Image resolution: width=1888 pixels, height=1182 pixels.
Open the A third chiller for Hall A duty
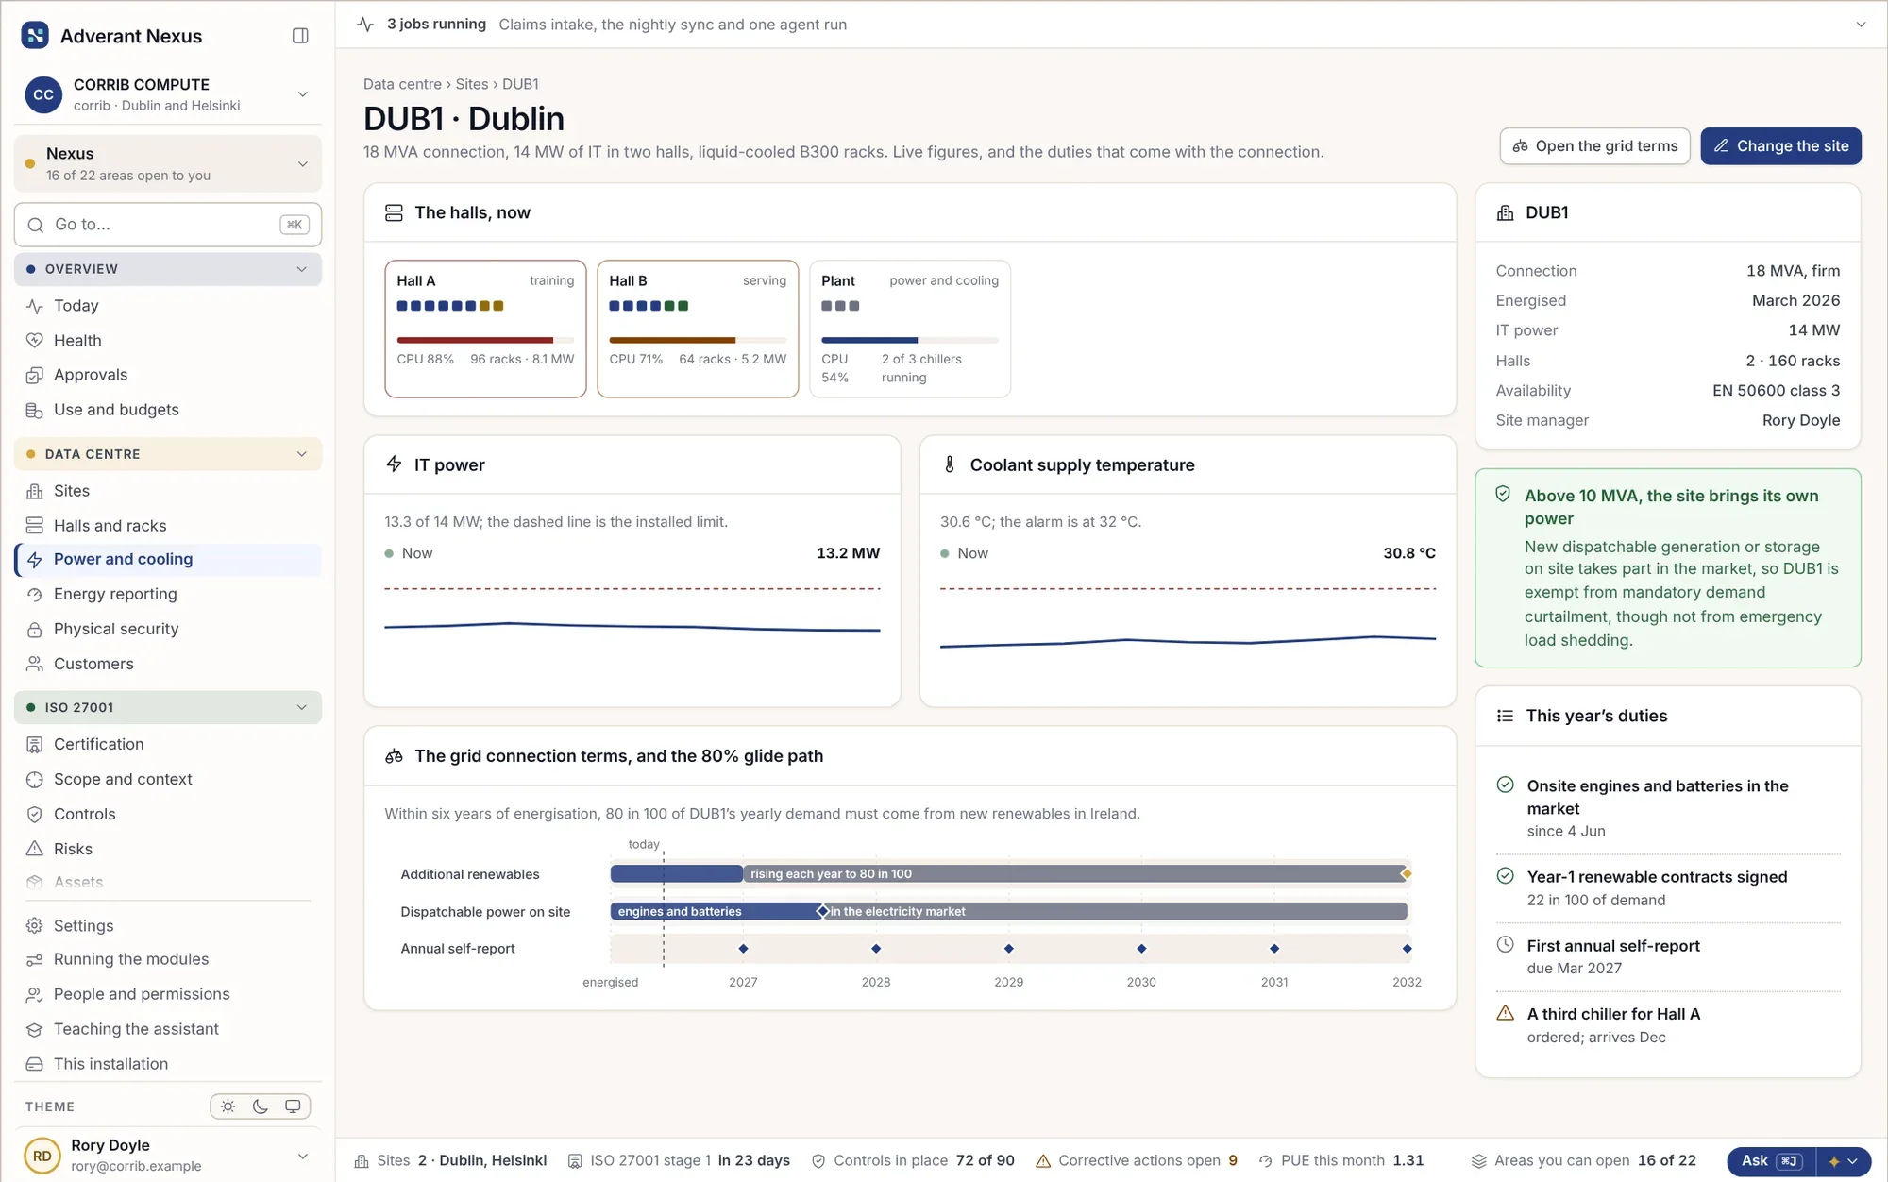[1668, 1025]
